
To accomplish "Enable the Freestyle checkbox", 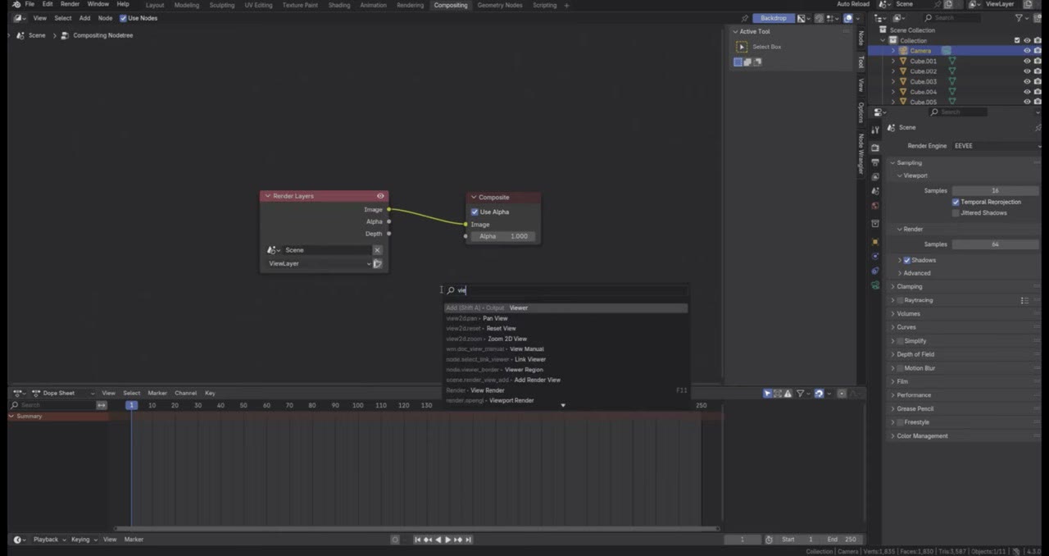I will (900, 422).
